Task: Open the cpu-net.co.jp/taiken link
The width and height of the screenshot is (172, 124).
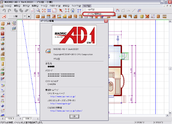Action: [66, 111]
